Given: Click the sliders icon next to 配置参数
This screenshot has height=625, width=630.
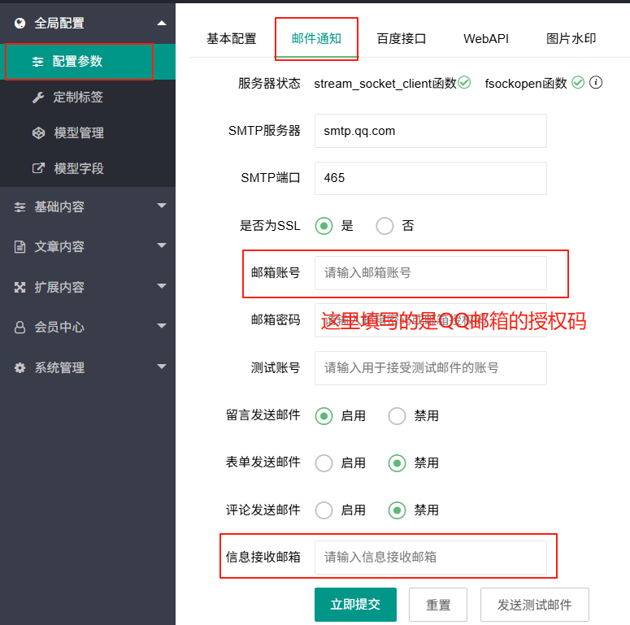Looking at the screenshot, I should pos(37,62).
